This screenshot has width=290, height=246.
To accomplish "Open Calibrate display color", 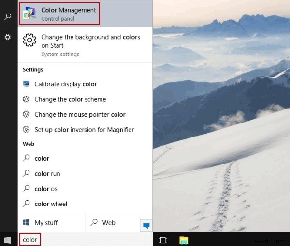I will click(x=85, y=84).
